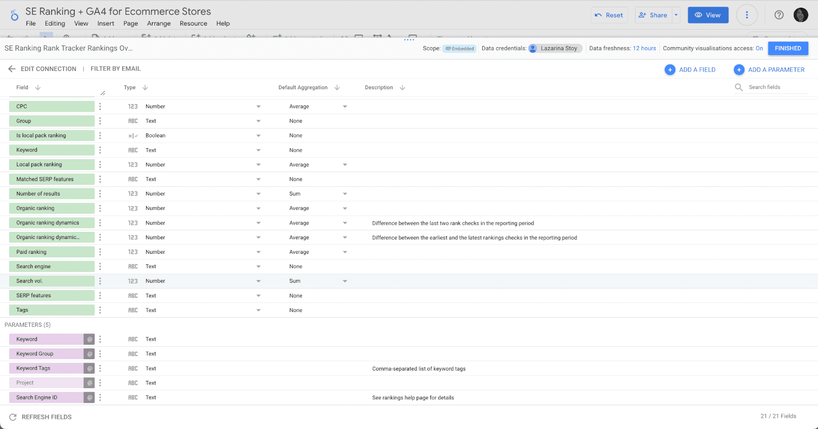Screen dimensions: 818x429
Task: Click the Search fields input box
Action: pyautogui.click(x=777, y=87)
